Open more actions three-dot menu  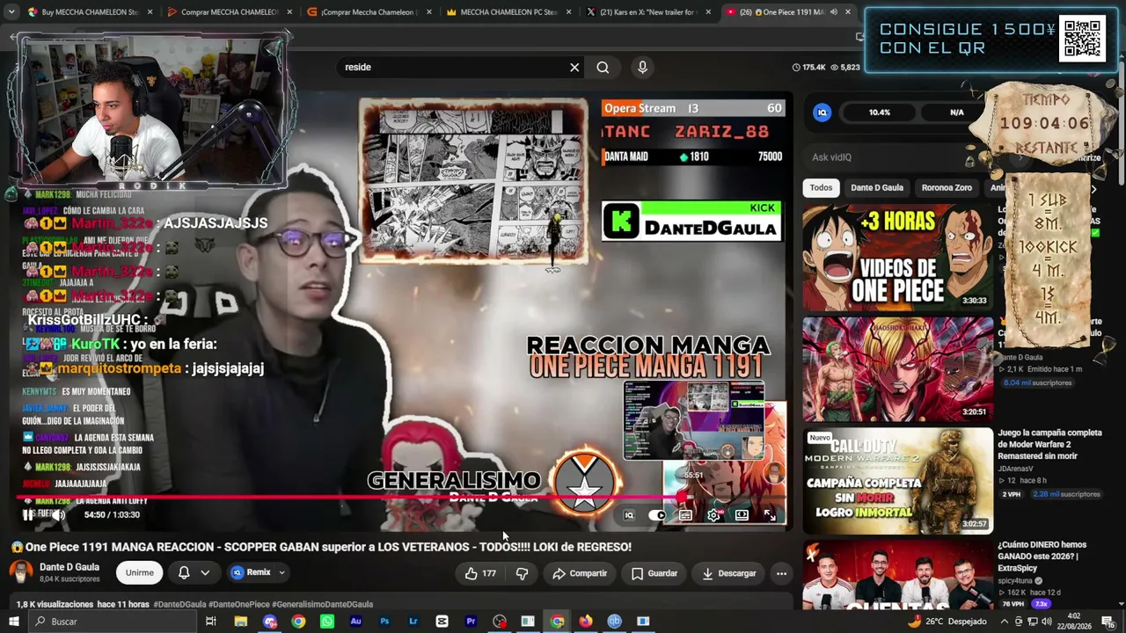(x=781, y=573)
